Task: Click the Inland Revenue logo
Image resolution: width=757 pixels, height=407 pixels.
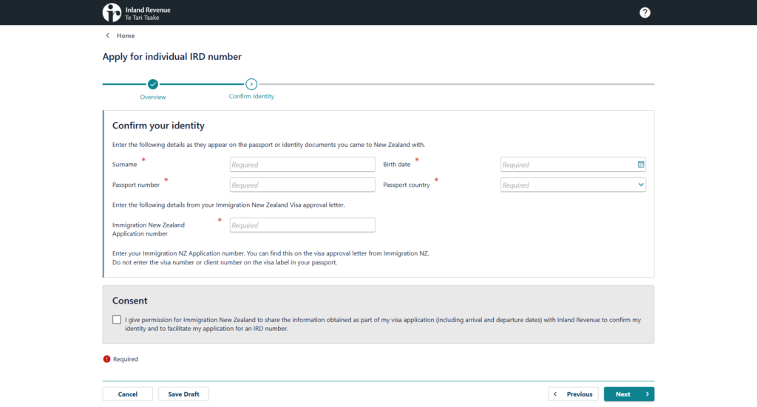Action: [x=137, y=13]
